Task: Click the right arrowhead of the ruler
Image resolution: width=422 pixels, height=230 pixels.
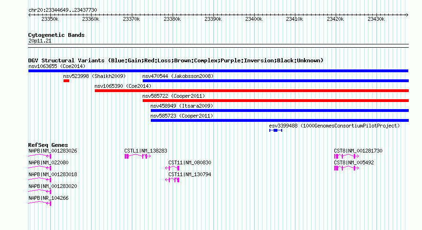Action: coord(407,15)
